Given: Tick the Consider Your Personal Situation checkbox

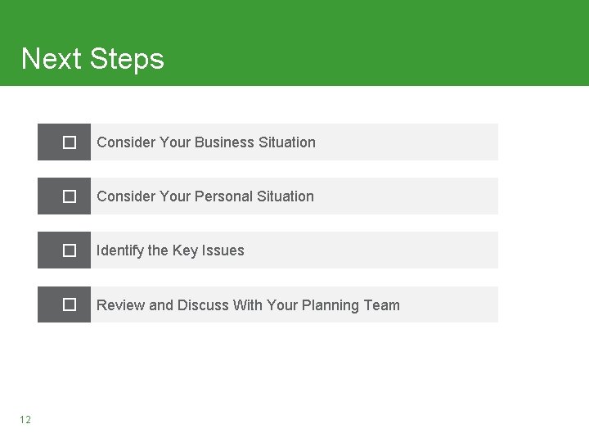Looking at the screenshot, I should (x=70, y=196).
